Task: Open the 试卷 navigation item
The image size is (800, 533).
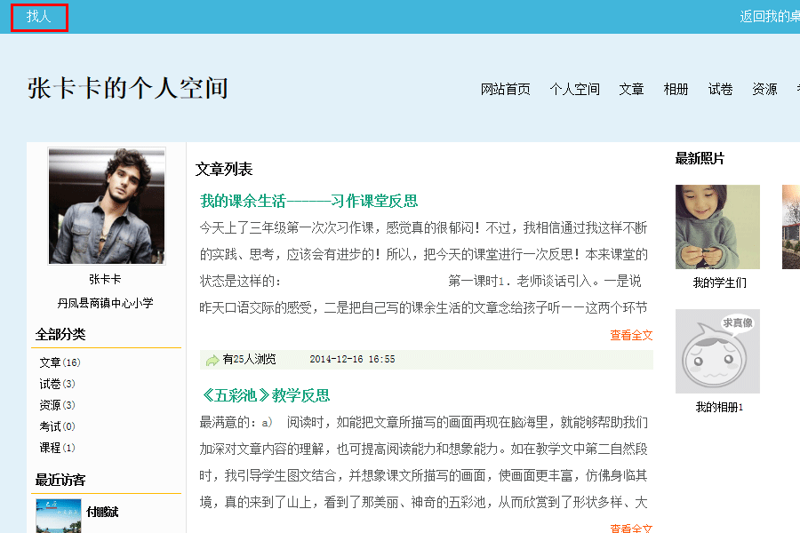Action: coord(720,89)
